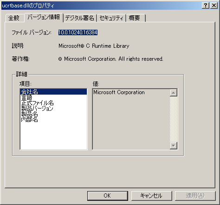Select 言語 in the item list
This screenshot has width=220, height=205.
point(53,97)
